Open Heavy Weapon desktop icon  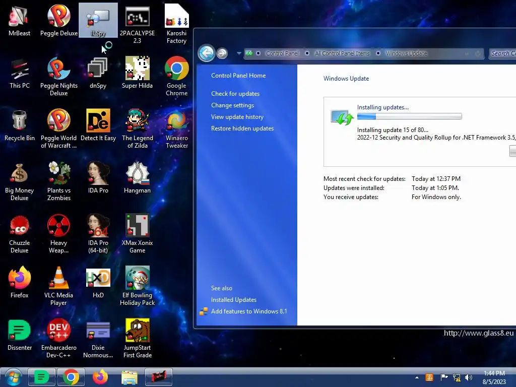pyautogui.click(x=59, y=234)
